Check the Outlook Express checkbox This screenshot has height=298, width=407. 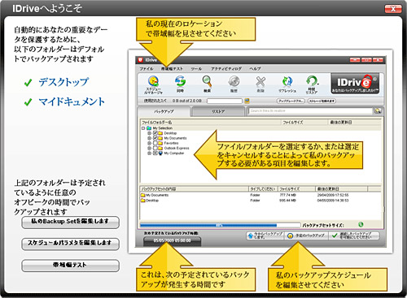tap(155, 149)
